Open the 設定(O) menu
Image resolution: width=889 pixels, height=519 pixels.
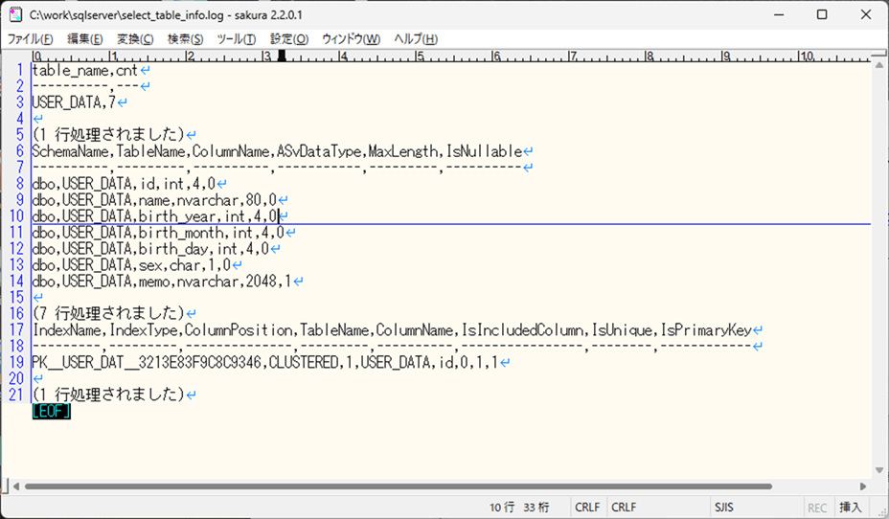coord(289,39)
